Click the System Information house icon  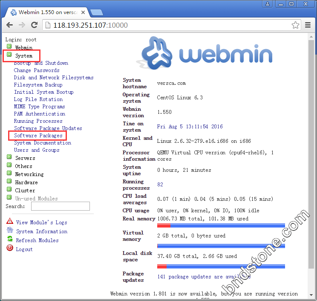click(10, 230)
